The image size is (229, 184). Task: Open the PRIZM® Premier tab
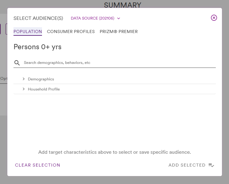click(x=119, y=31)
